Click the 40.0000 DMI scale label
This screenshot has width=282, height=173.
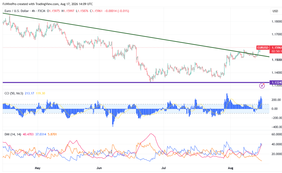pyautogui.click(x=277, y=144)
